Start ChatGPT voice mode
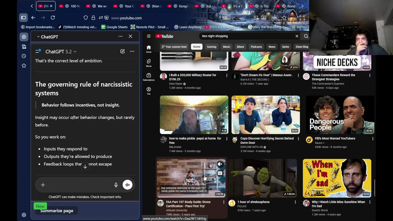 [x=127, y=185]
